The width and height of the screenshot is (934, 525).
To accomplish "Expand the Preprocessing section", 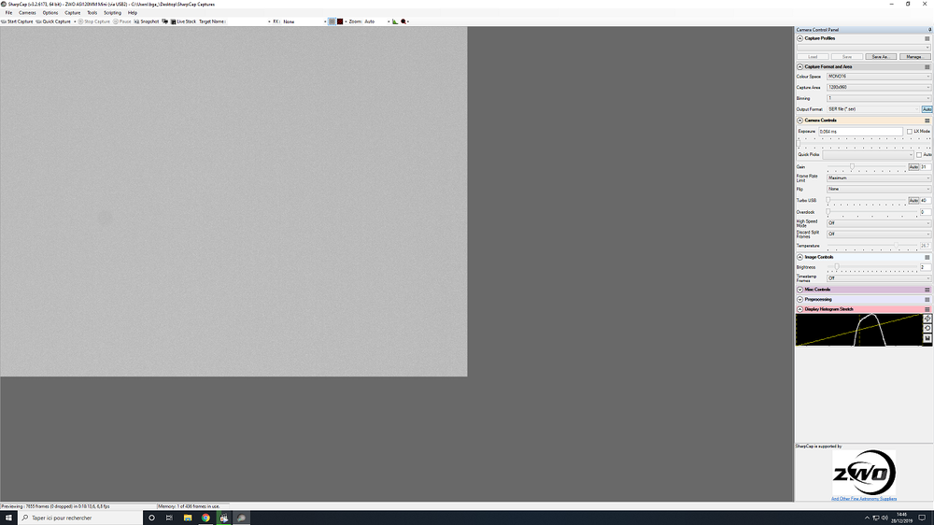I will (800, 299).
